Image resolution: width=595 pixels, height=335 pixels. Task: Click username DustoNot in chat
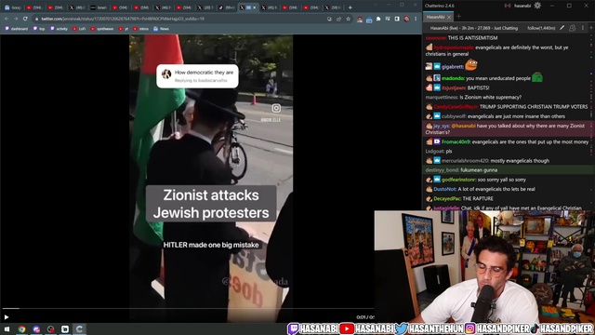coord(444,189)
